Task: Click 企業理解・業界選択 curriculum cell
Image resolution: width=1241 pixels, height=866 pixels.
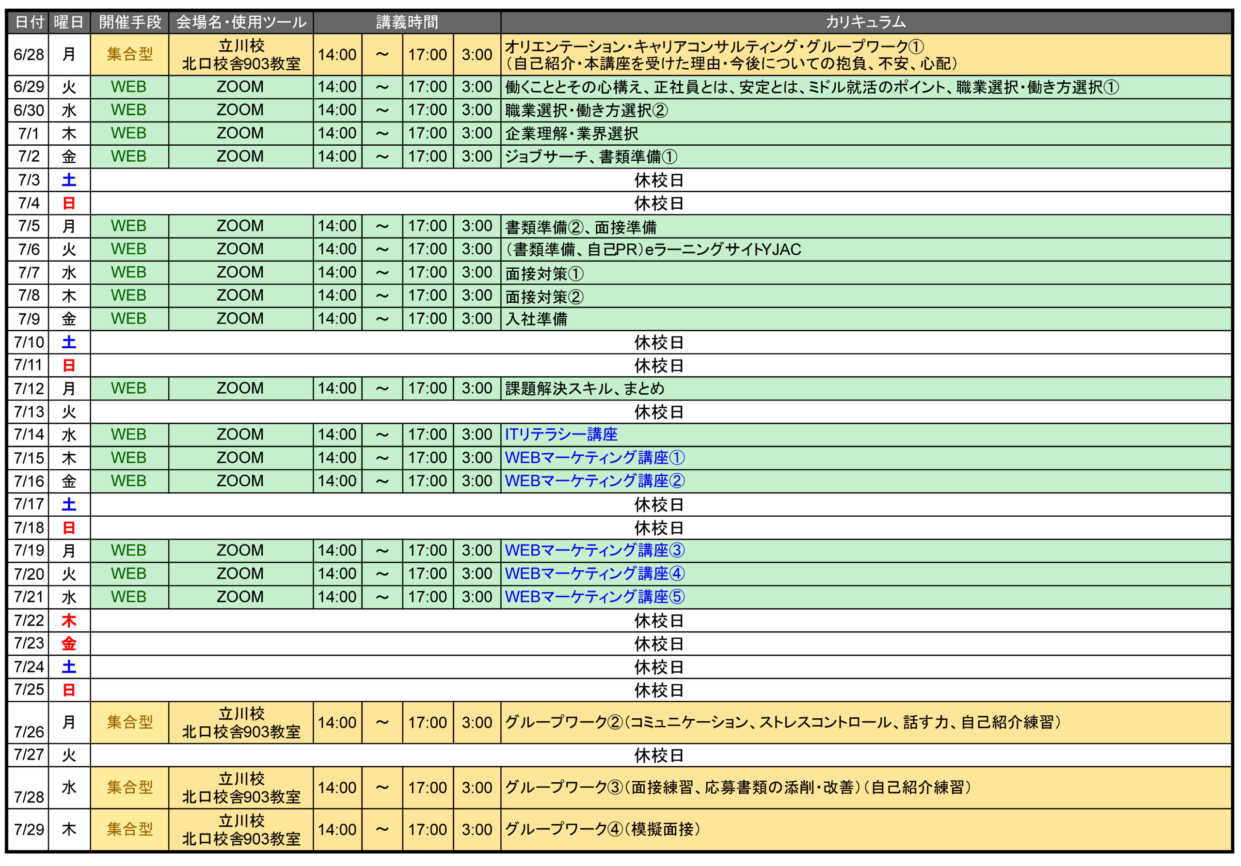Action: pyautogui.click(x=866, y=133)
